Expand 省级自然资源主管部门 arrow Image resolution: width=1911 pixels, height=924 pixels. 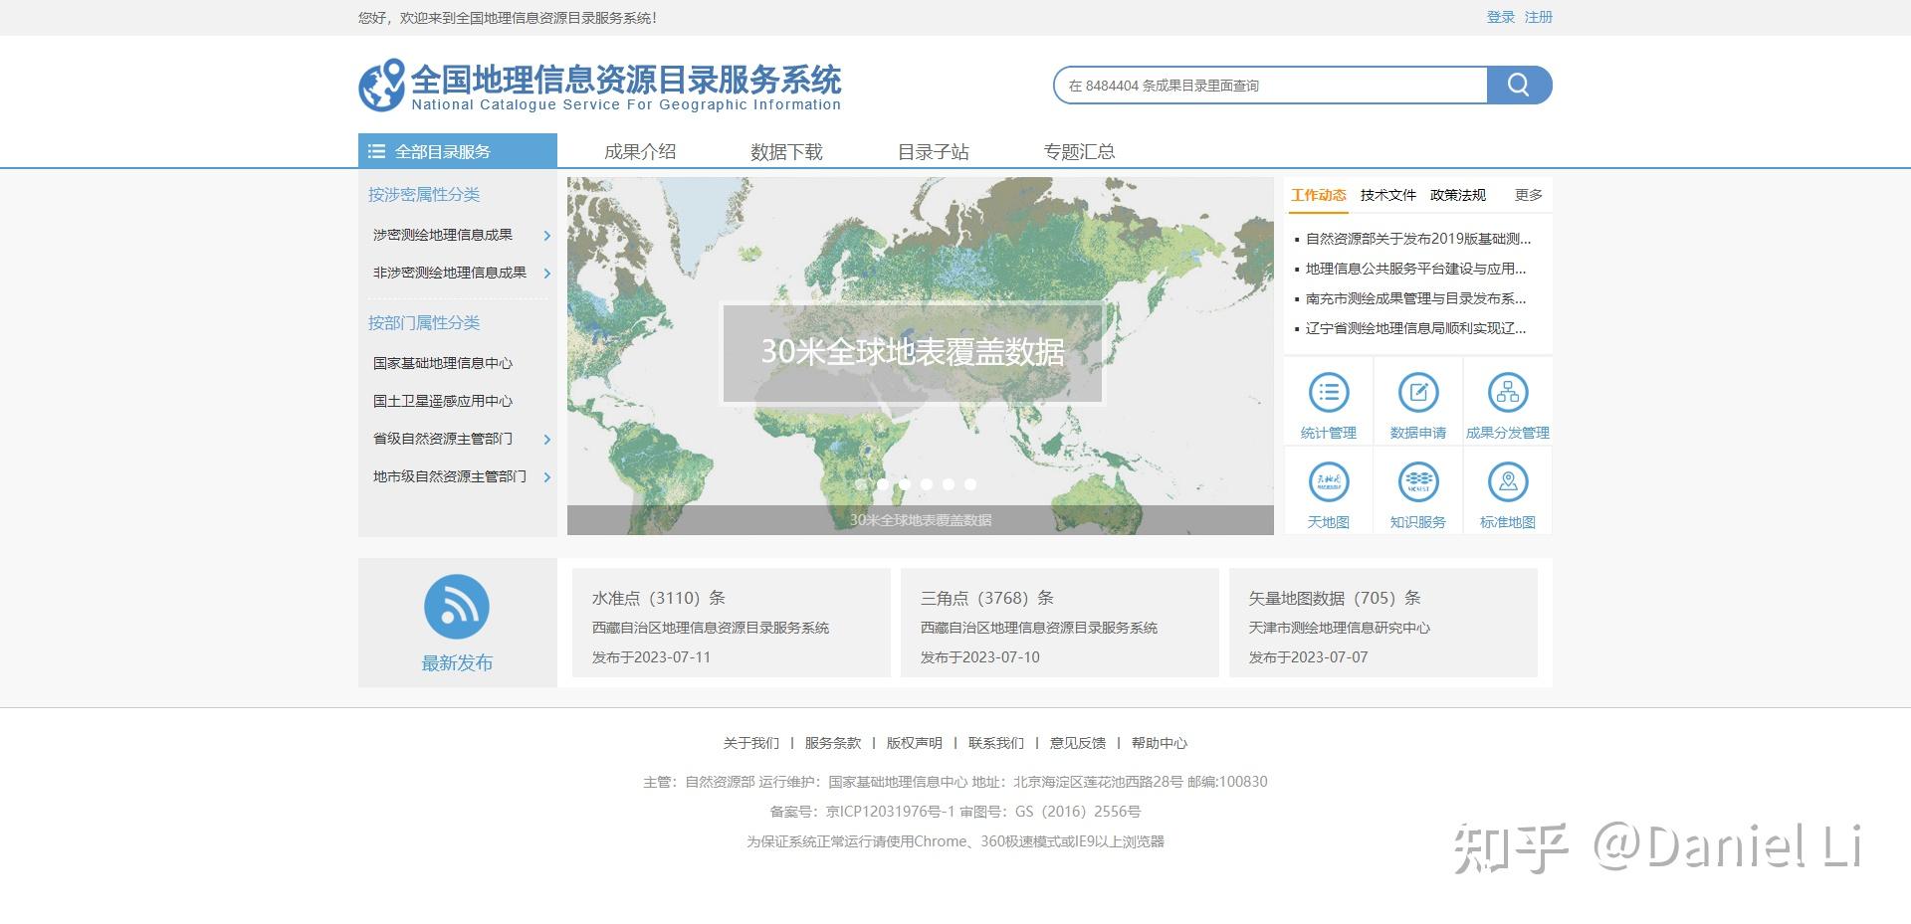[x=547, y=440]
